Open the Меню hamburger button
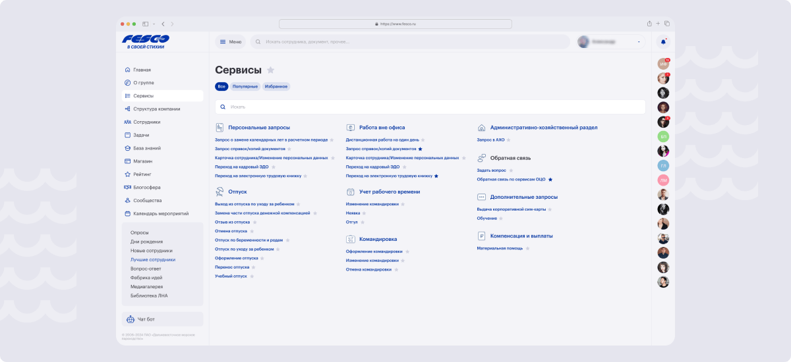The height and width of the screenshot is (362, 791). (x=230, y=41)
